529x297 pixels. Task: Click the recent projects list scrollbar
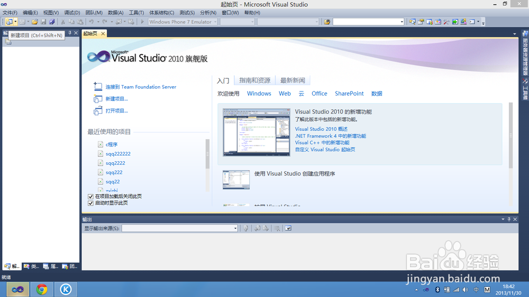207,154
